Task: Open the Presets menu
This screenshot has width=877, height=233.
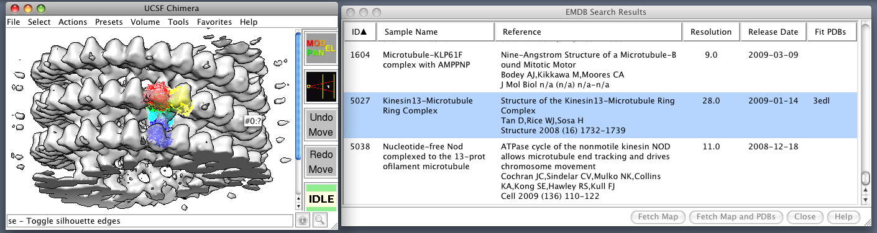Action: pyautogui.click(x=109, y=22)
